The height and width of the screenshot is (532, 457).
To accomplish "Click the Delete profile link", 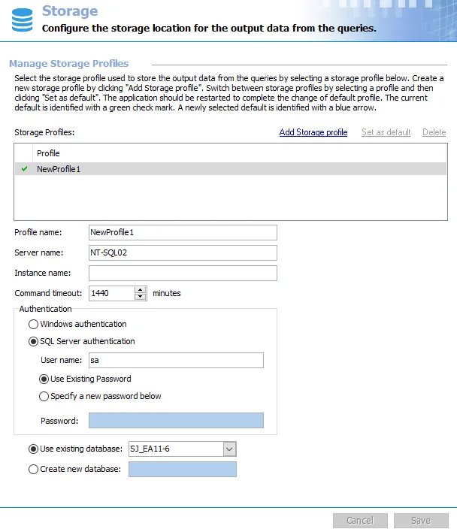I will tap(434, 132).
